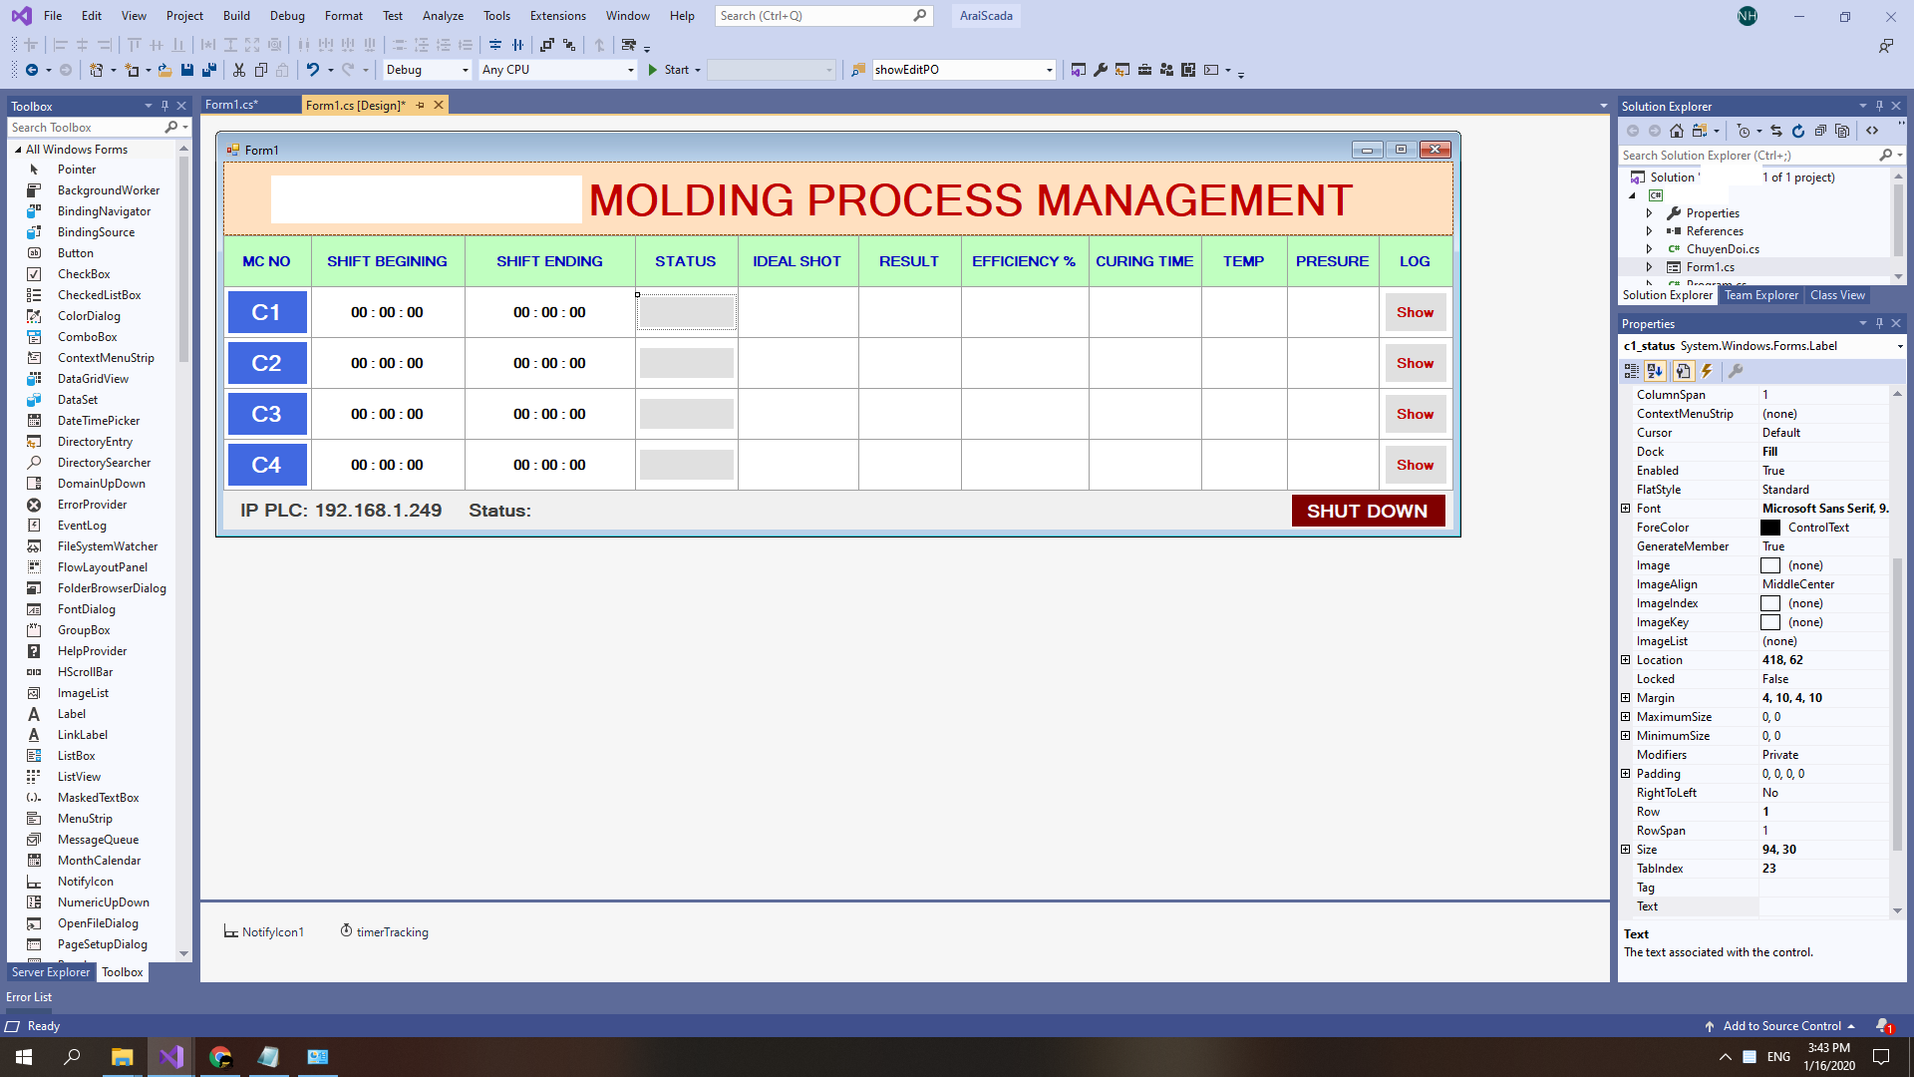Click Visual Studio icon in Windows taskbar
1914x1077 pixels.
tap(171, 1057)
